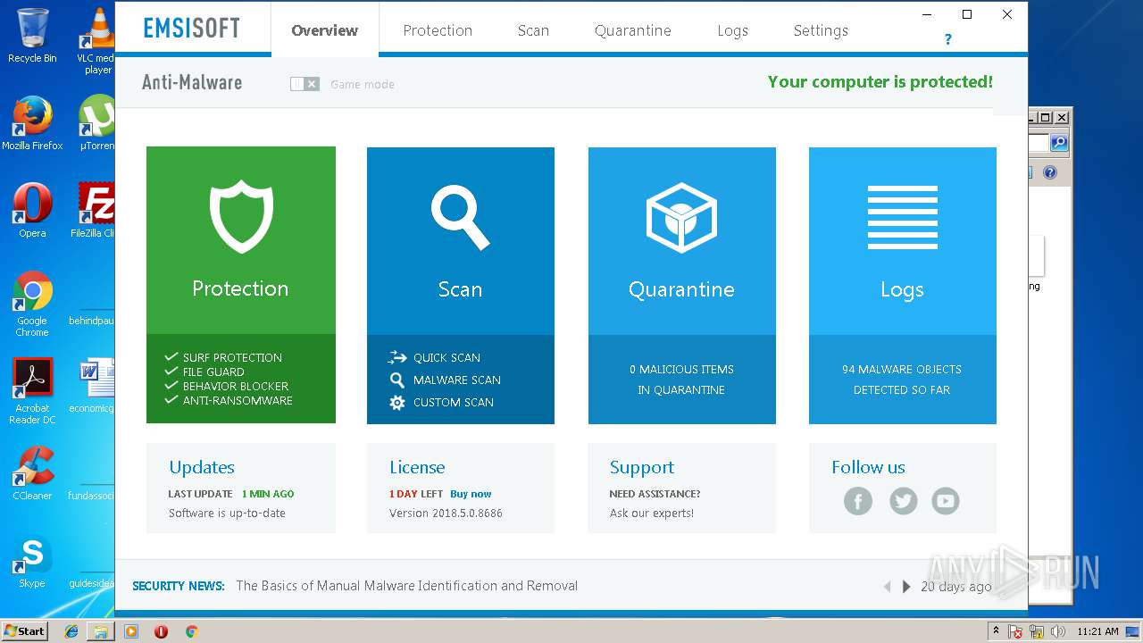
Task: Open Internet Explorer from taskbar
Action: [71, 631]
